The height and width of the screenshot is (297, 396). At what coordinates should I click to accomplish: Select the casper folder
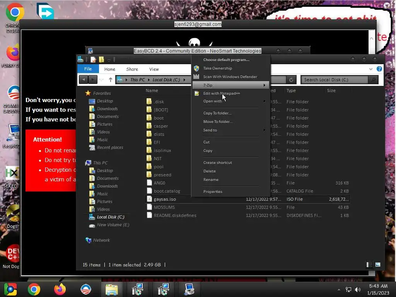click(160, 126)
